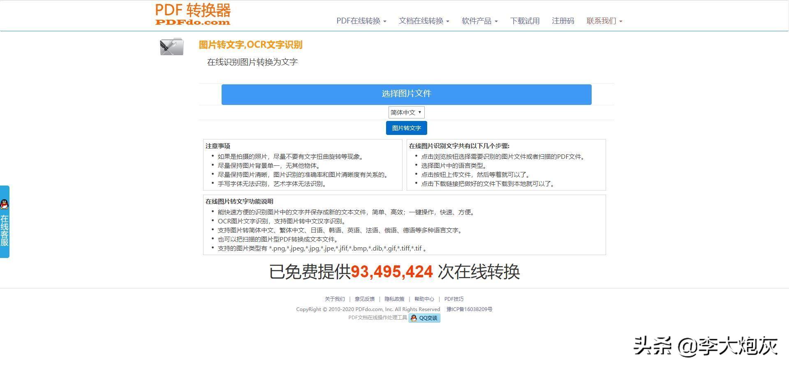Click the line 如果是拍摄的照片，尽量不要有文字扭曲旋转等现象
789x367 pixels.
292,157
